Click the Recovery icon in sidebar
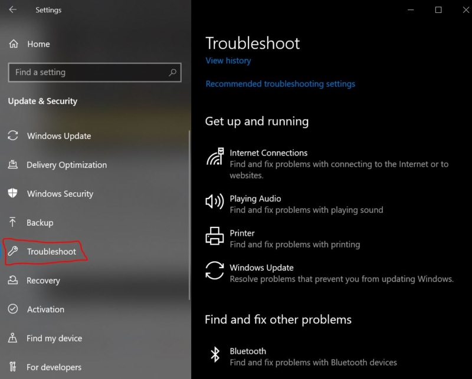 [x=12, y=280]
